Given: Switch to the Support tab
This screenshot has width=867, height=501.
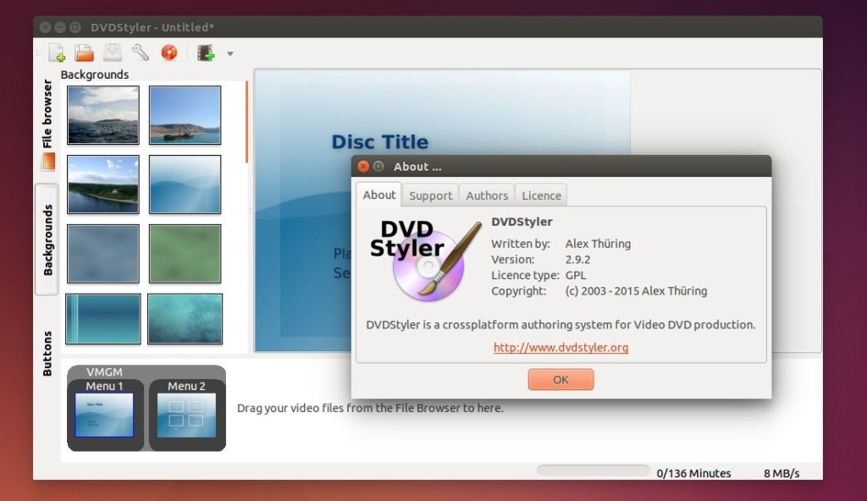Looking at the screenshot, I should [431, 195].
